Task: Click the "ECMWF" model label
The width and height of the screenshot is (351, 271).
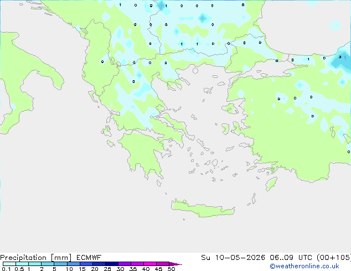Action: coord(89,258)
